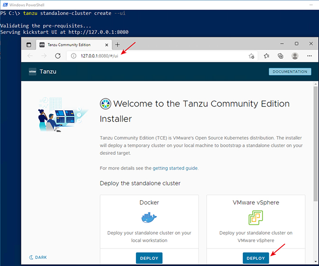
Task: Open the site information icon in address bar
Action: 73,56
